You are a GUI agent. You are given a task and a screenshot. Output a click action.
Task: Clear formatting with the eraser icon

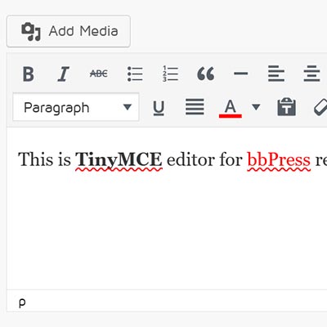(320, 107)
